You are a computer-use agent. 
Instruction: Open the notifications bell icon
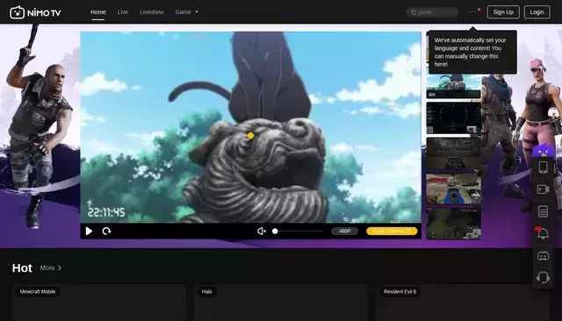543,233
